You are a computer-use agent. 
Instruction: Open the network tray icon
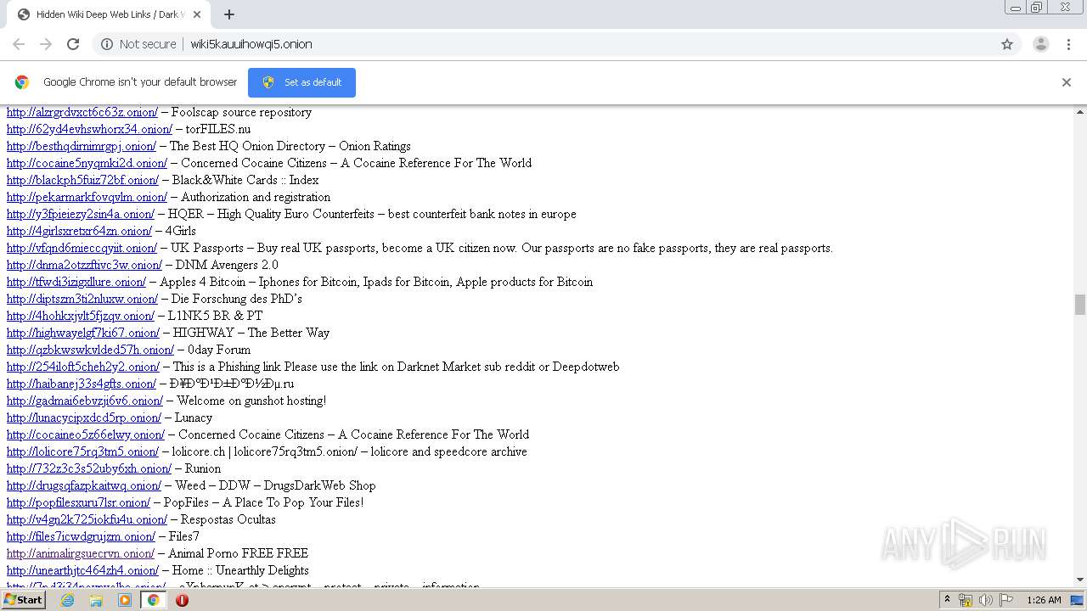coord(966,600)
